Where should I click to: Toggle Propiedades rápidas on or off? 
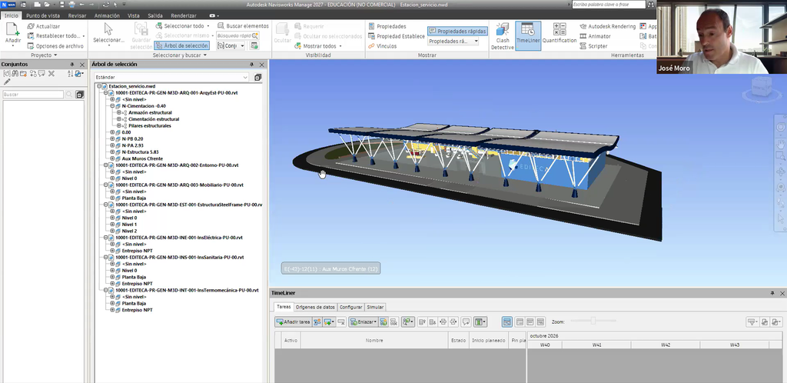tap(458, 31)
